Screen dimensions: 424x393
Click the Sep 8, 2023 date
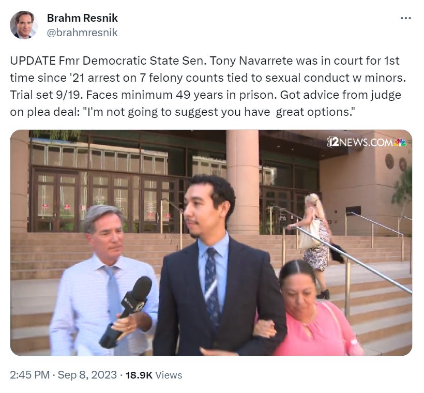click(x=87, y=375)
